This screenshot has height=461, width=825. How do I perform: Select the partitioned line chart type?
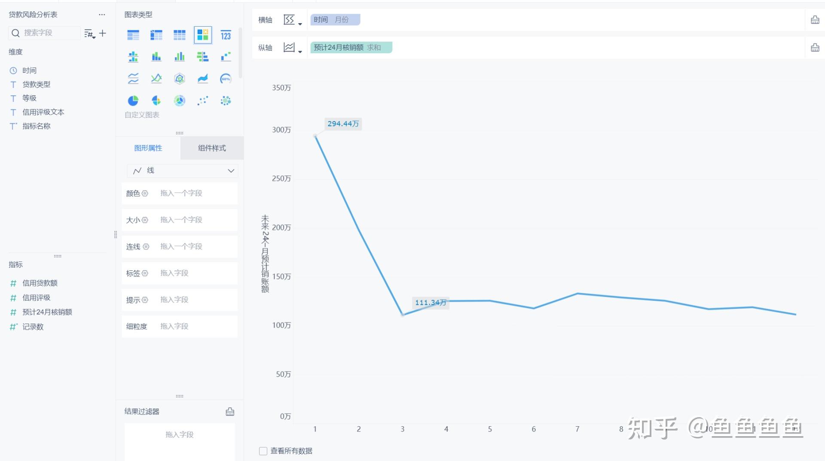133,79
